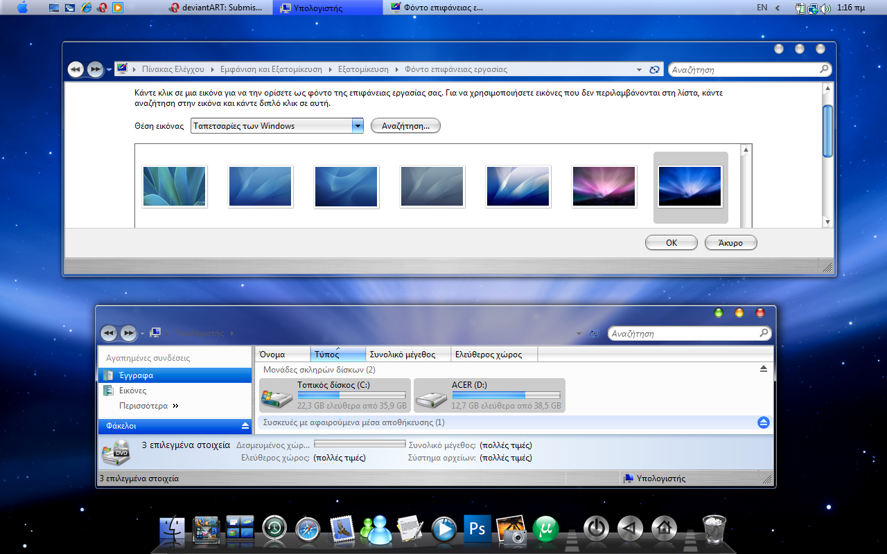Confirm wallpaper choice with OK button
Image resolution: width=887 pixels, height=554 pixels.
coord(670,242)
